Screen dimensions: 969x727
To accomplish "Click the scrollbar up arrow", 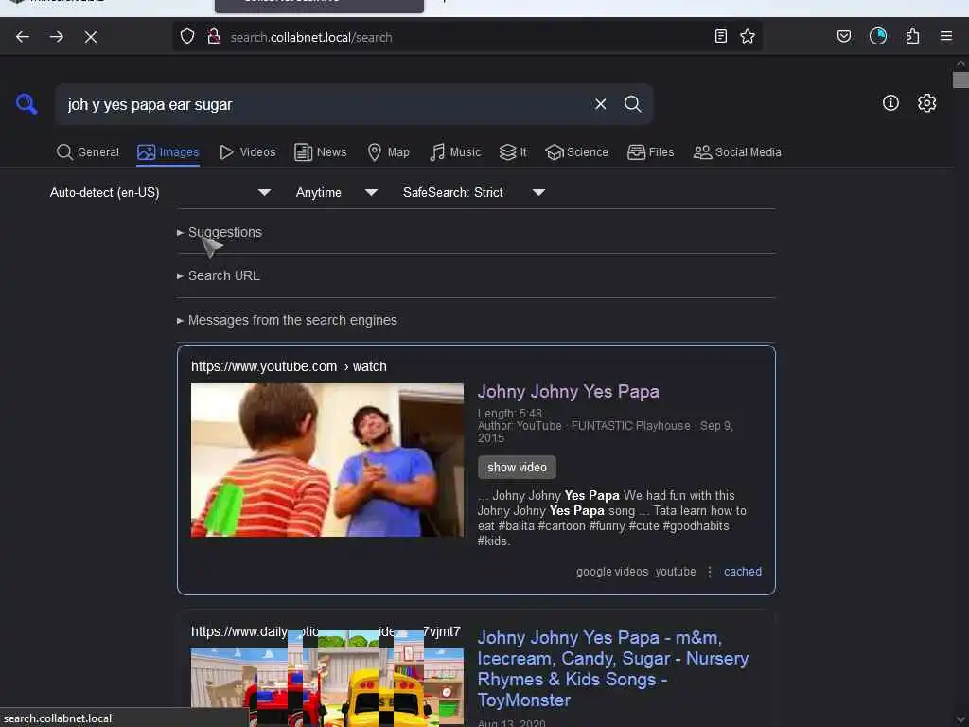I will (x=960, y=63).
